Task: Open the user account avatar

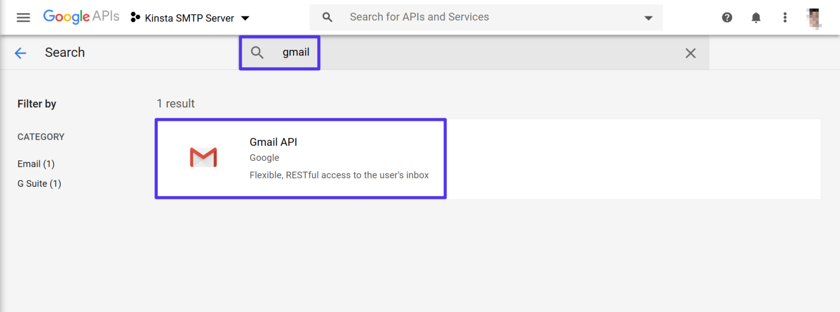Action: [x=814, y=18]
